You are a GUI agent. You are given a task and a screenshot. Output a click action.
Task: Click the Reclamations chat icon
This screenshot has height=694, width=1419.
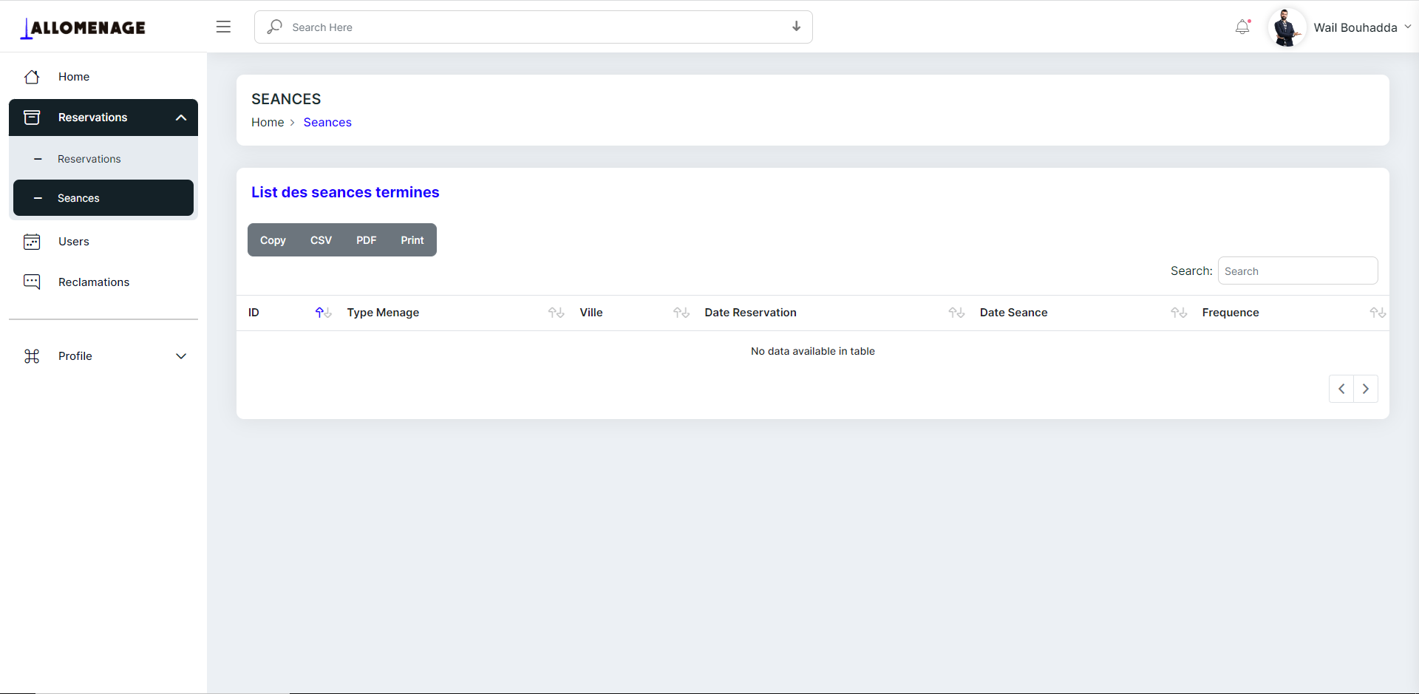coord(32,282)
